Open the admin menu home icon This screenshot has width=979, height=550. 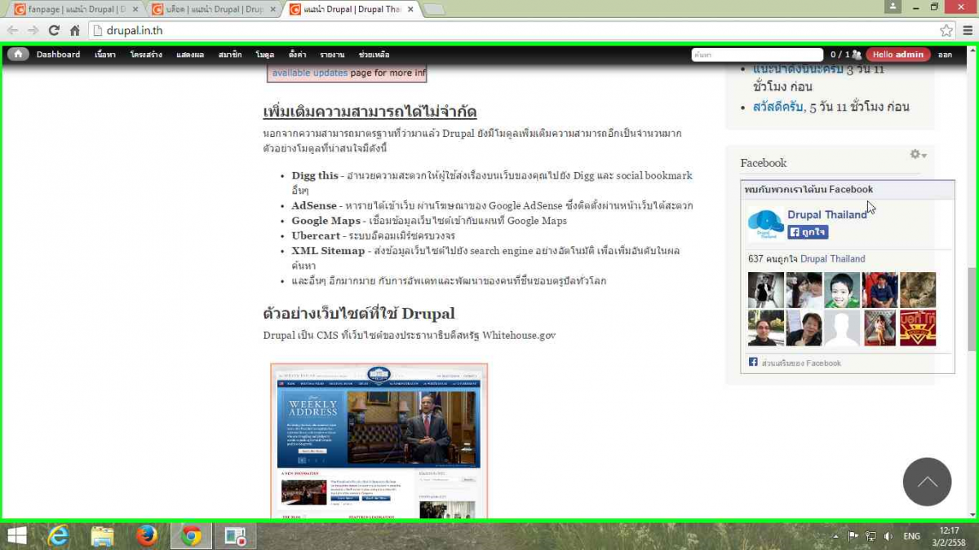tap(18, 55)
